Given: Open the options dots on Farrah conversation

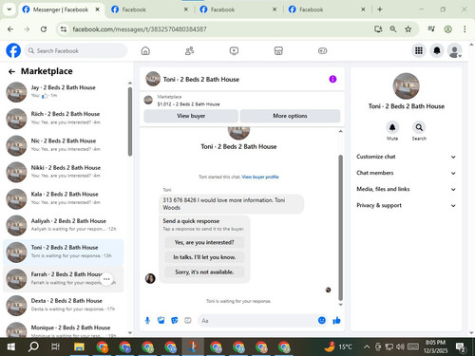Looking at the screenshot, I should tap(106, 279).
